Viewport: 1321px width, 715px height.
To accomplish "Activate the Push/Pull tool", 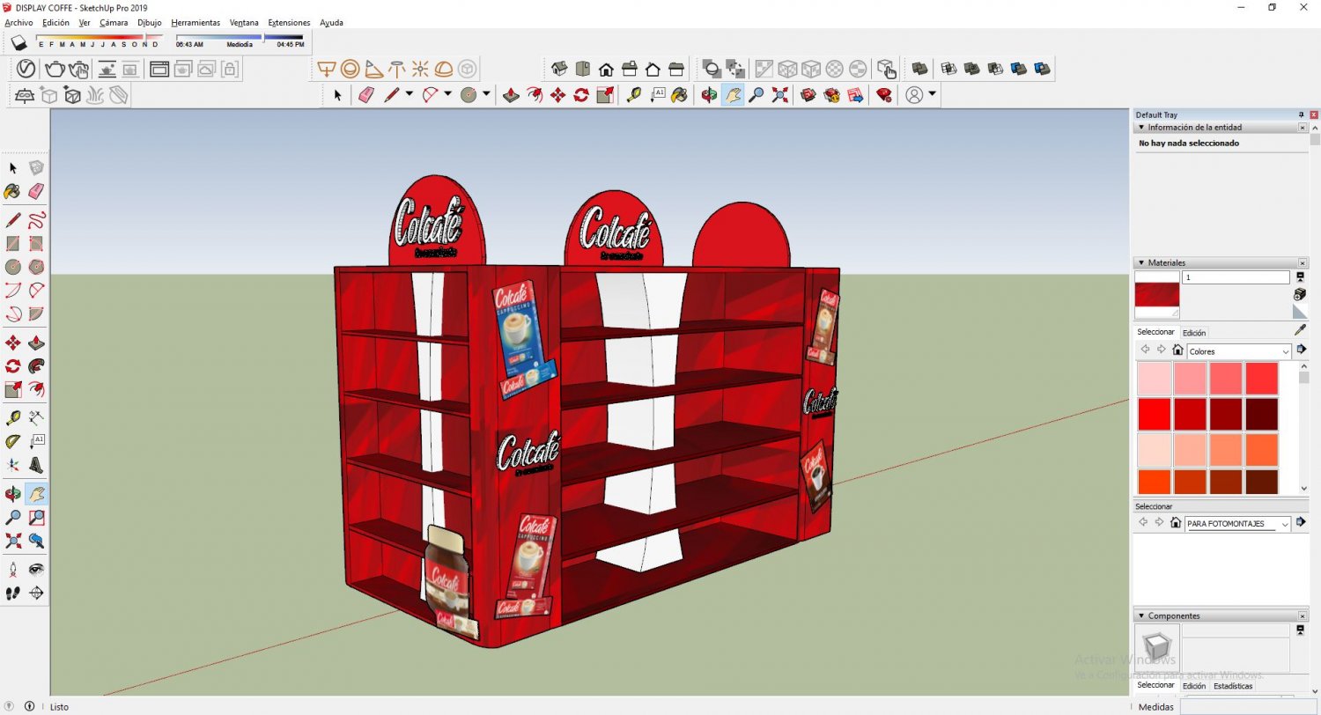I will coord(511,95).
